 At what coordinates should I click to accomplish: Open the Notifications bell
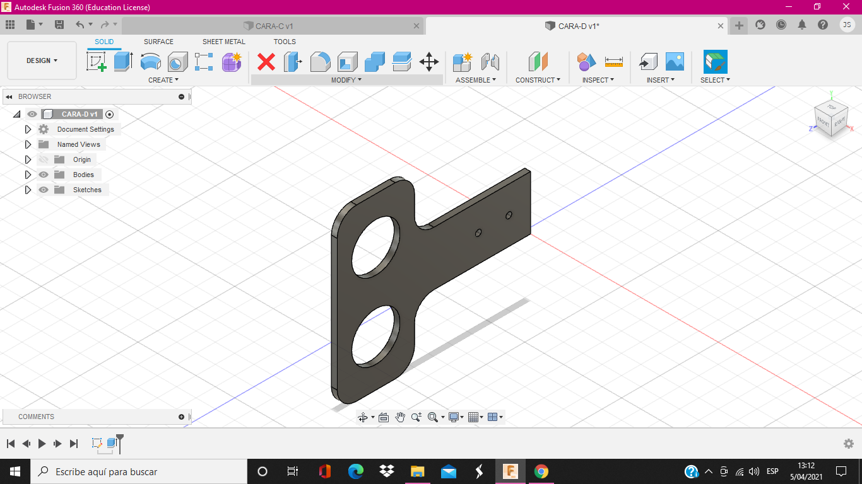pos(802,25)
